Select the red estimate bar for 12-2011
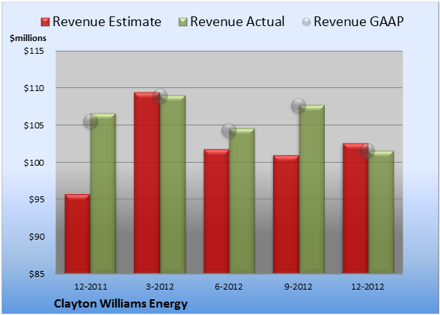Screen dimensions: 440x315 click(78, 234)
